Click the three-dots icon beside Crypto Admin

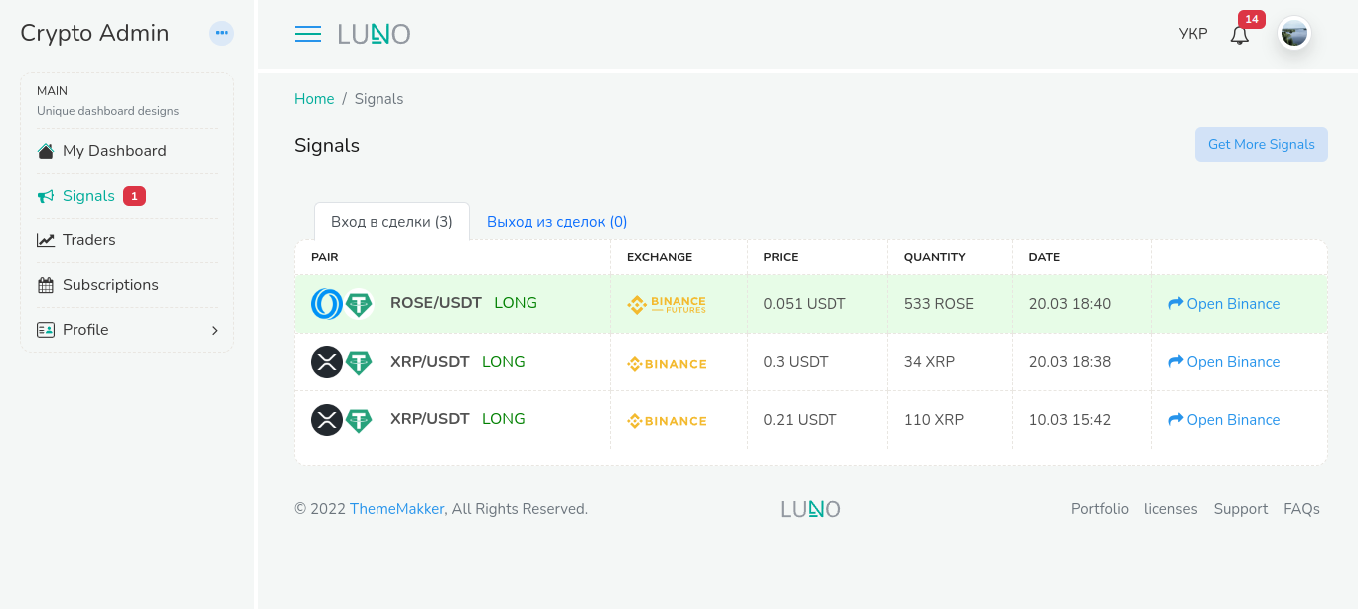222,33
